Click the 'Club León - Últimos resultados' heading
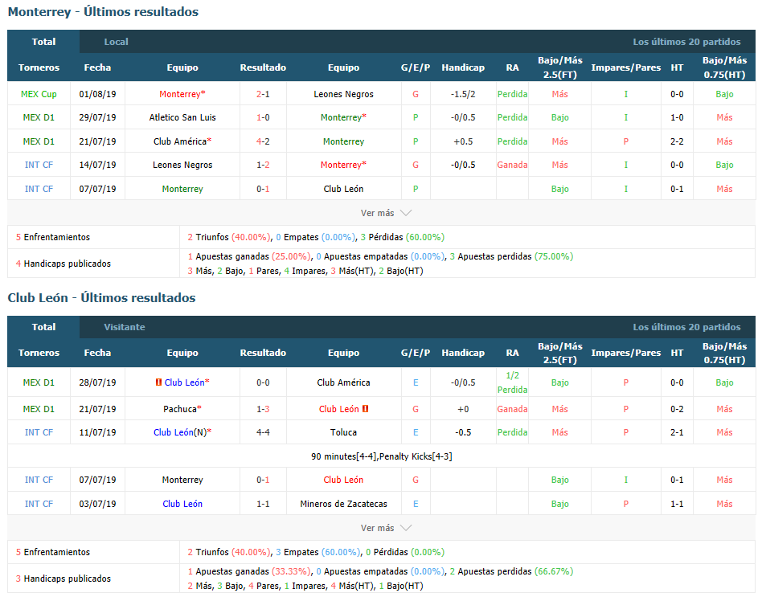762x597 pixels. (101, 297)
